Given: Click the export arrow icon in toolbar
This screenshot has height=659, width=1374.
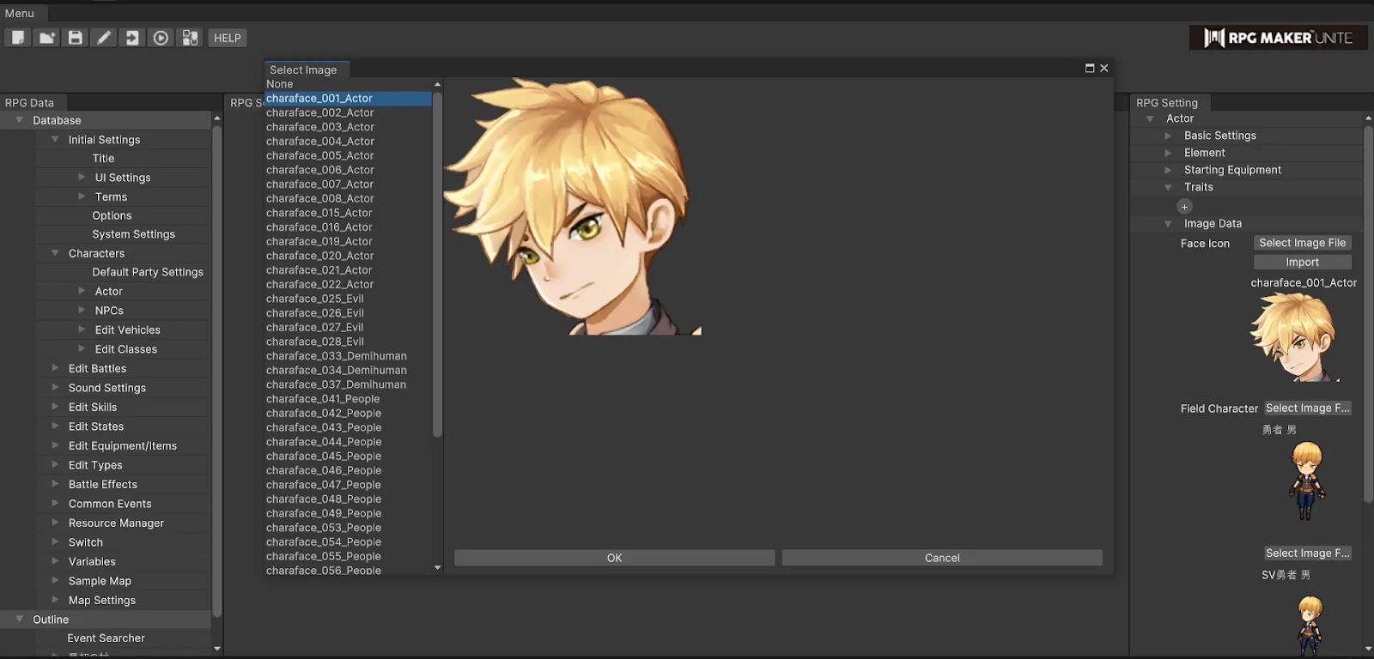Looking at the screenshot, I should click(132, 38).
